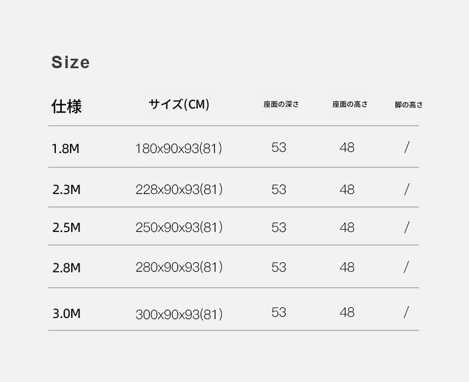Click the "Size" heading text

pyautogui.click(x=71, y=62)
